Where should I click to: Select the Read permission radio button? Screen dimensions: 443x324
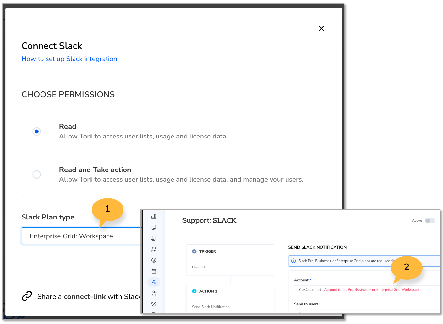tap(37, 131)
